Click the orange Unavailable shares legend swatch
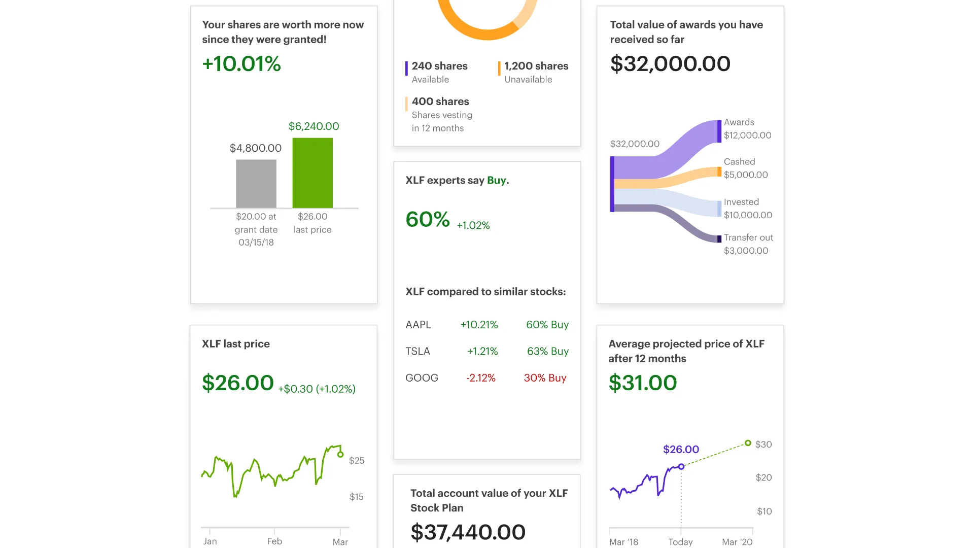 click(499, 68)
